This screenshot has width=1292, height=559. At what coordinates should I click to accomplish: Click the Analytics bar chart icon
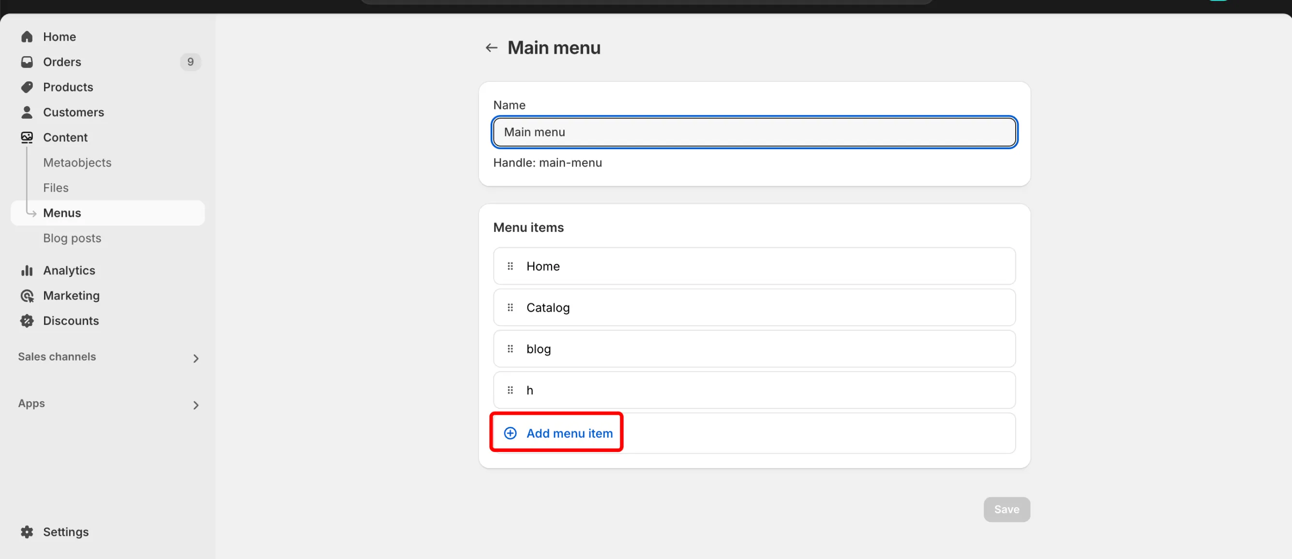[27, 271]
